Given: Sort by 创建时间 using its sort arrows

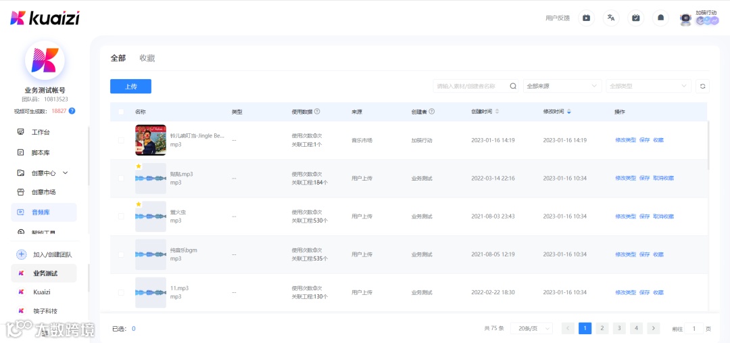Looking at the screenshot, I should pyautogui.click(x=497, y=112).
